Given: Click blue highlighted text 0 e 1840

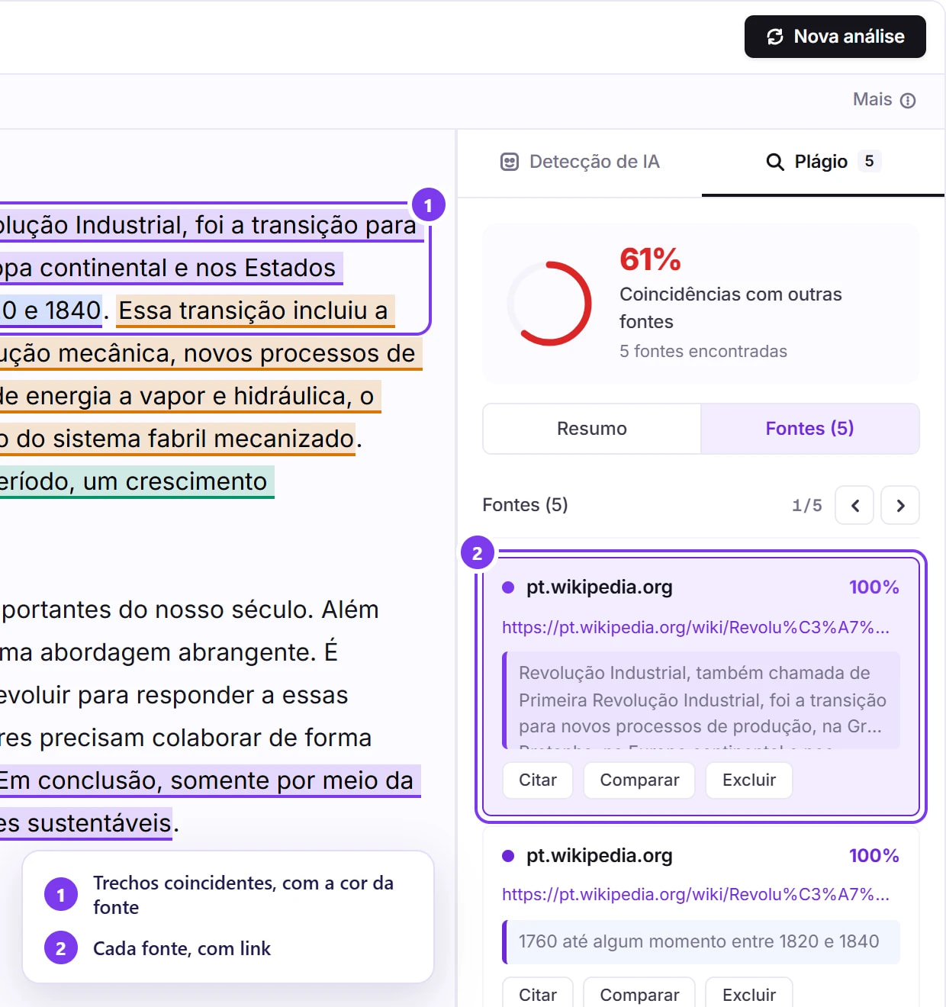Looking at the screenshot, I should [51, 311].
